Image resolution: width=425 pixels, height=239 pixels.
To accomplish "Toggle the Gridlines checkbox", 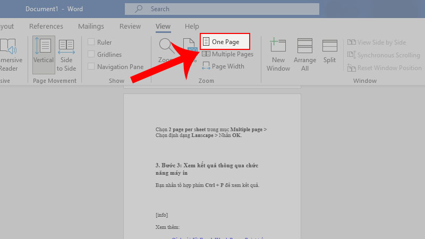I will click(x=91, y=54).
